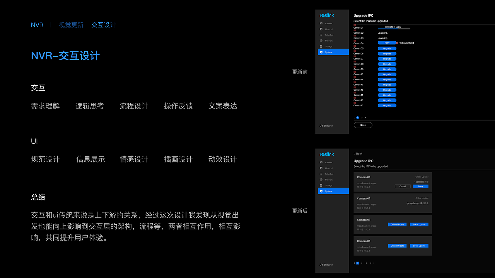495x278 pixels.
Task: Click the File transfer failed message
Action: (x=406, y=43)
